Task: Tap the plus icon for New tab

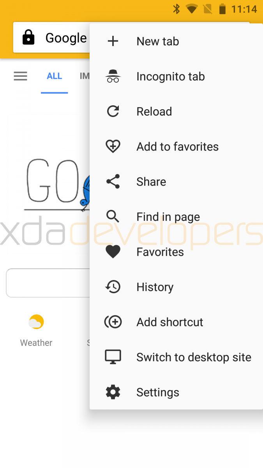Action: pyautogui.click(x=113, y=41)
